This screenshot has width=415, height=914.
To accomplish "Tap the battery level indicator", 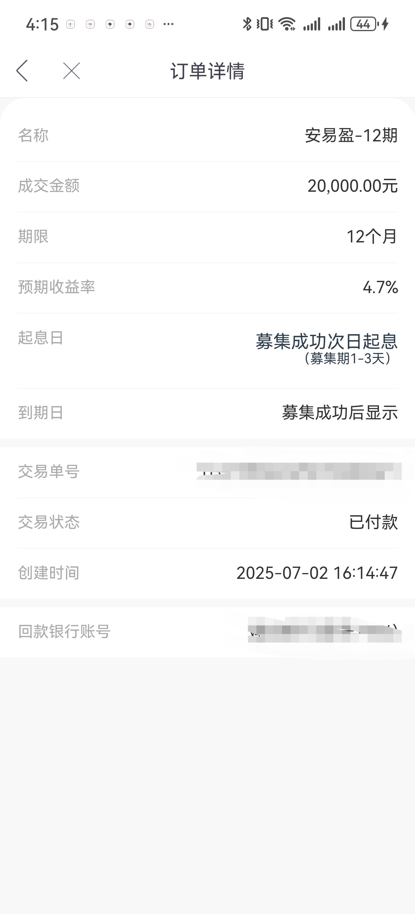I will [364, 24].
